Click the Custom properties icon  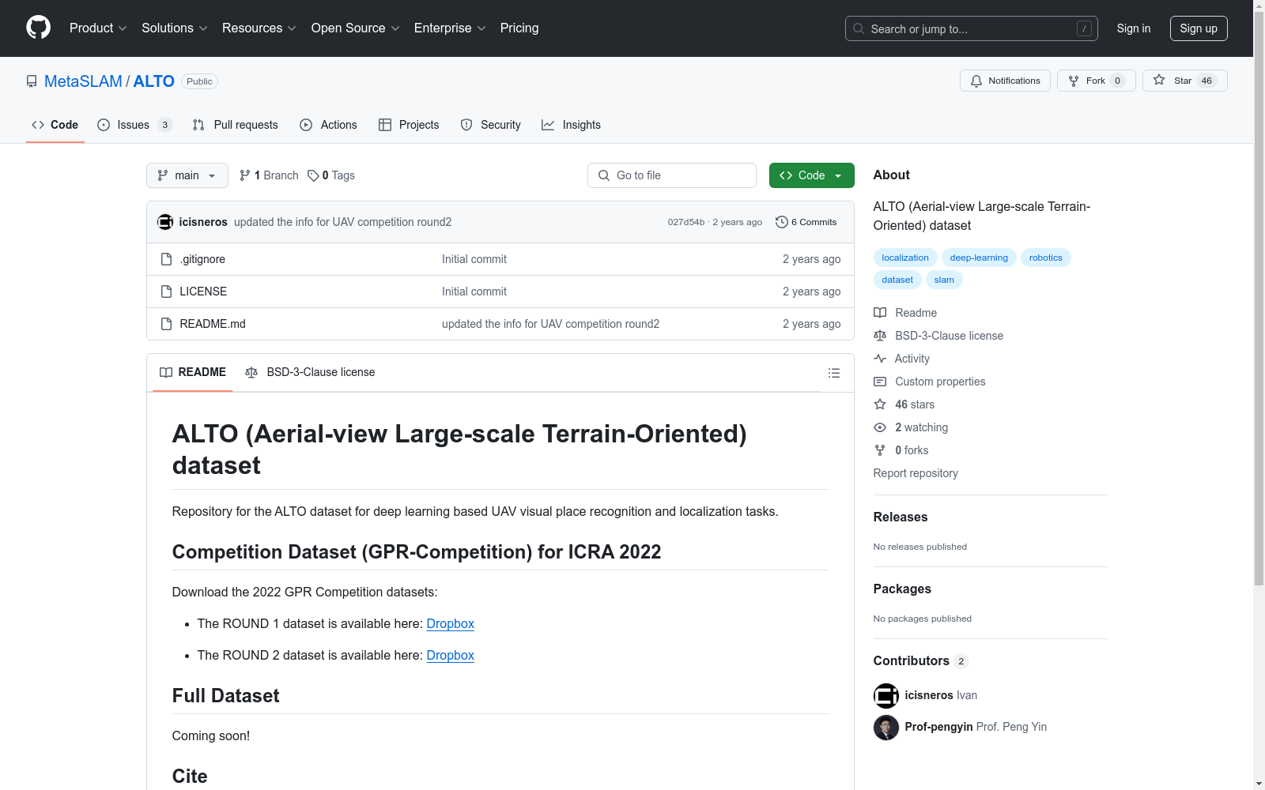click(x=880, y=382)
